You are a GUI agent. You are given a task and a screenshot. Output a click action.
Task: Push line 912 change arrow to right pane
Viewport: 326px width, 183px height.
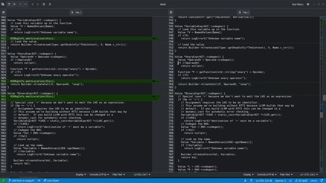pyautogui.click(x=154, y=39)
